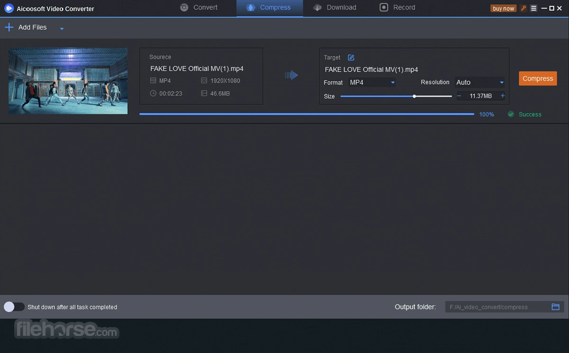Click the Add Files button
The height and width of the screenshot is (353, 569).
tap(26, 27)
